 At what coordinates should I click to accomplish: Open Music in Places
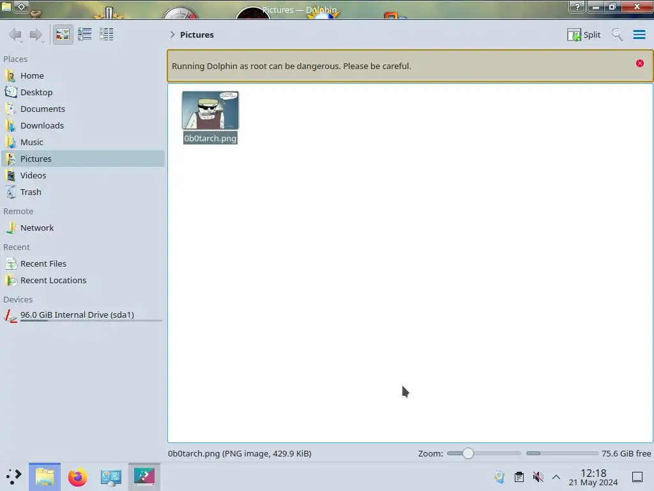[x=83, y=143]
